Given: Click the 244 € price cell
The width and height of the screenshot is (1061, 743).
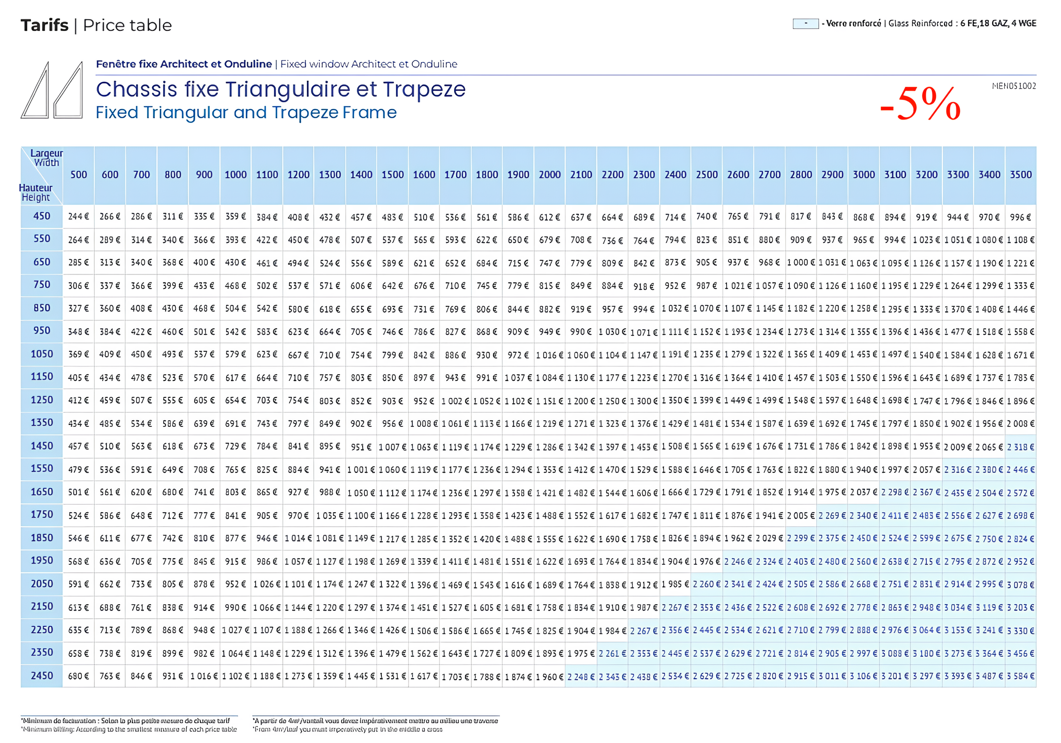Looking at the screenshot, I should tap(78, 217).
